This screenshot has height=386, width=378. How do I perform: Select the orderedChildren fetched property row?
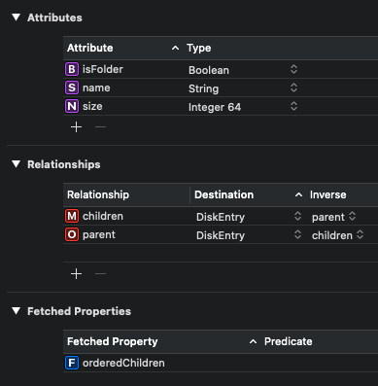(221, 363)
